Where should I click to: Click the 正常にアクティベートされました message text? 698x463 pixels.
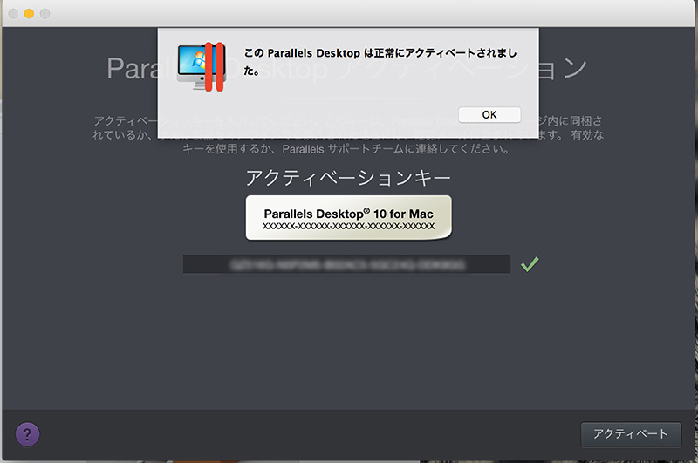[x=380, y=61]
